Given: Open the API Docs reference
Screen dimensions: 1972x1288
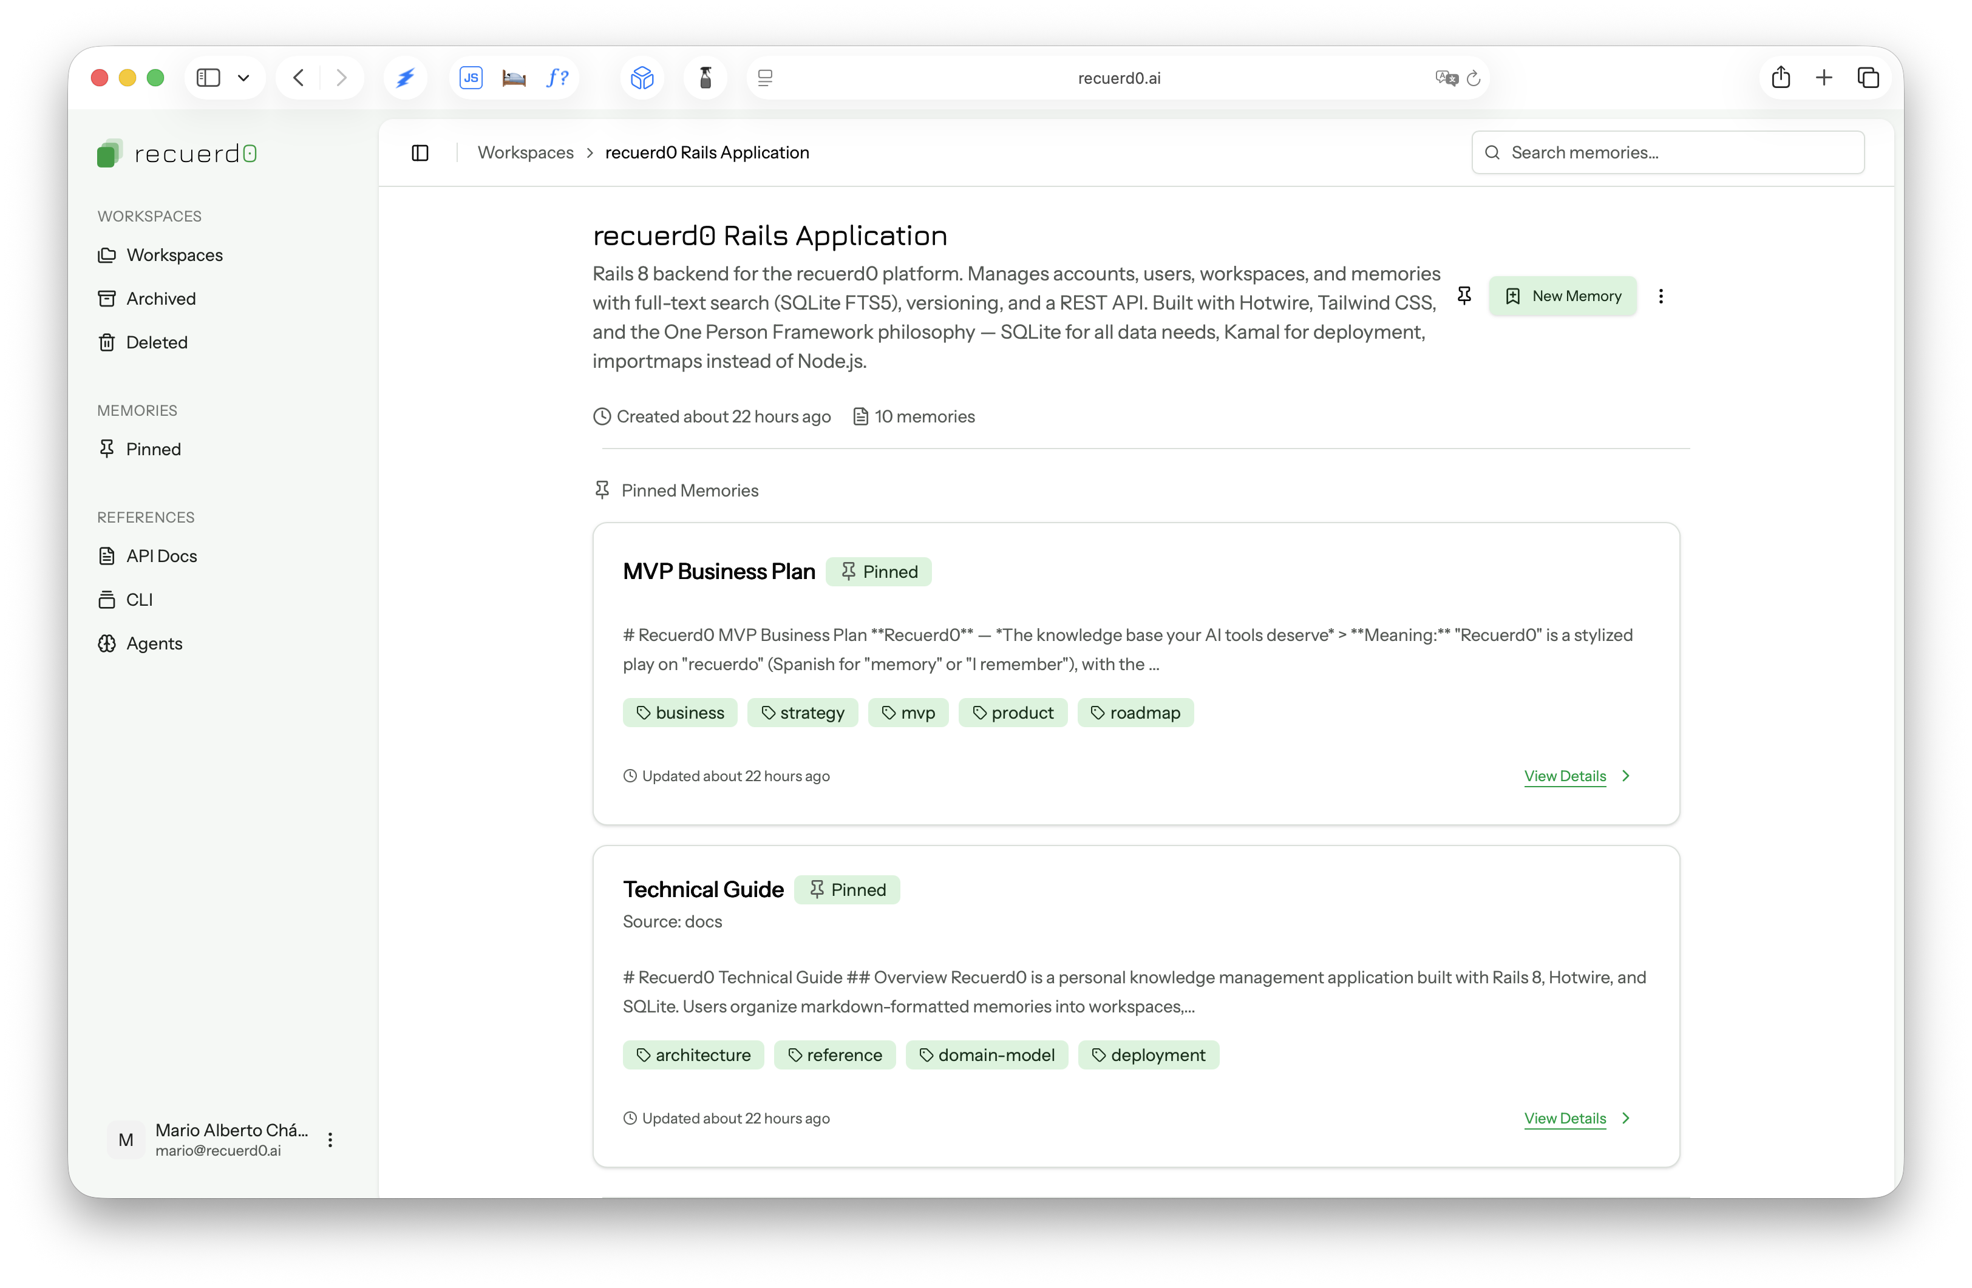Looking at the screenshot, I should click(x=161, y=556).
